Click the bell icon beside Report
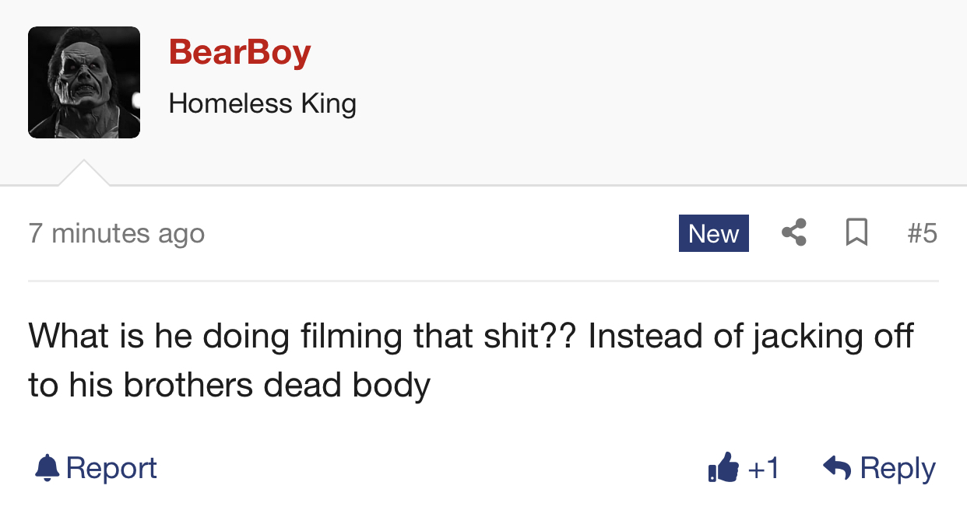The width and height of the screenshot is (967, 524). (47, 467)
